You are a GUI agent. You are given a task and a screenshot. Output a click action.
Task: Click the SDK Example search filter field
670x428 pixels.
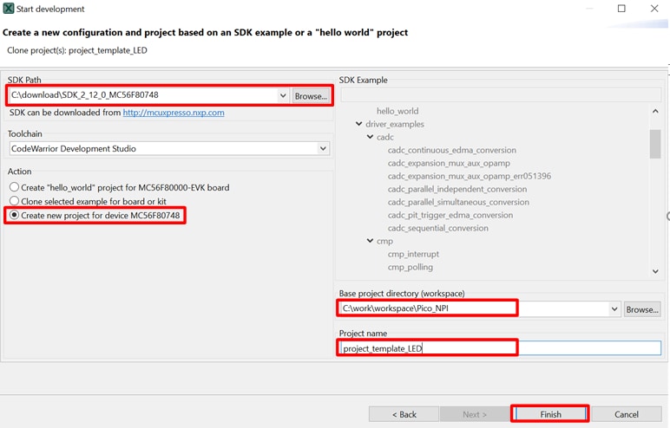point(501,94)
